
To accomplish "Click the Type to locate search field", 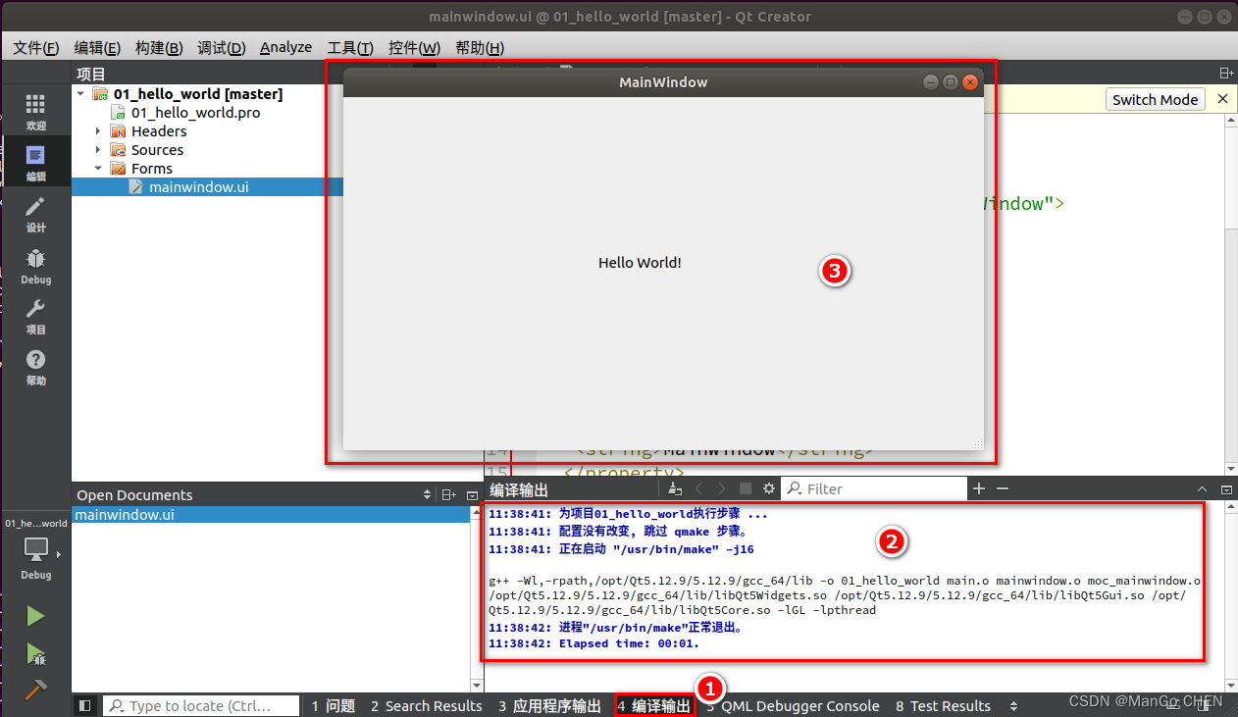I will pyautogui.click(x=202, y=705).
